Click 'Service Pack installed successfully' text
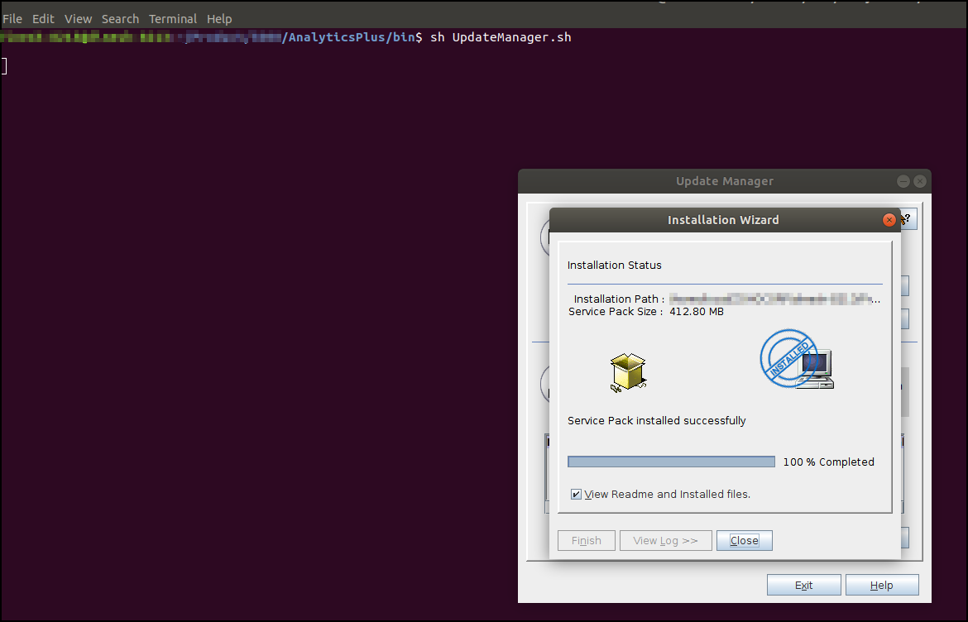Image resolution: width=968 pixels, height=622 pixels. pyautogui.click(x=657, y=421)
